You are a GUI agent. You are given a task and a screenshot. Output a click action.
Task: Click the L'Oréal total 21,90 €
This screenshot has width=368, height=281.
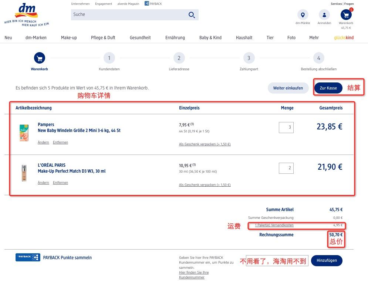pyautogui.click(x=330, y=167)
